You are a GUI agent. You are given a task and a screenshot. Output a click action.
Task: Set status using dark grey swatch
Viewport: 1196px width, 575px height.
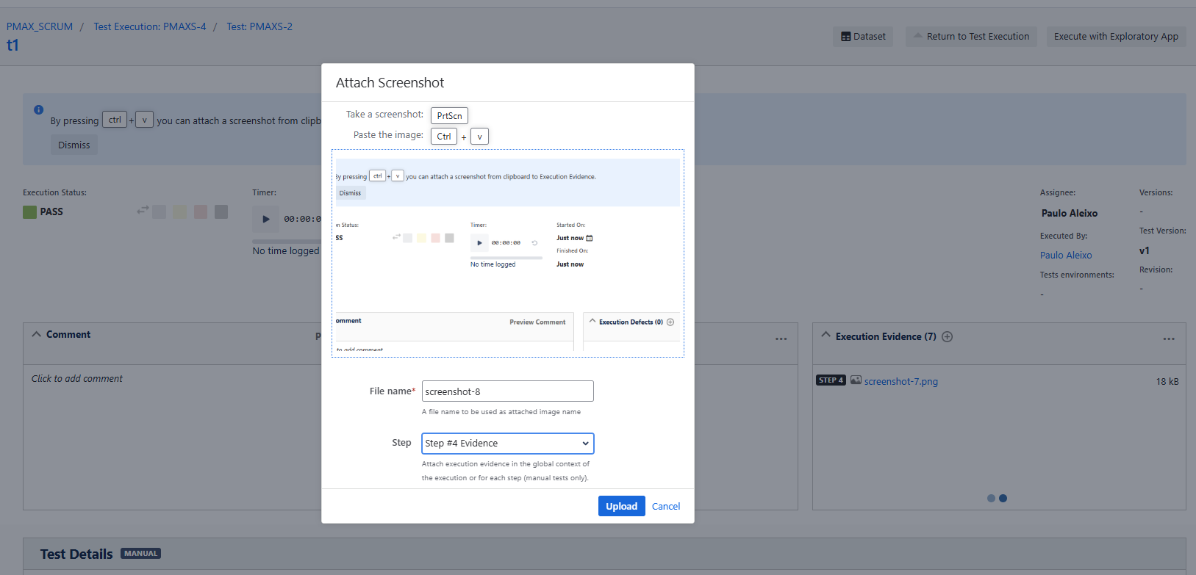tap(221, 211)
